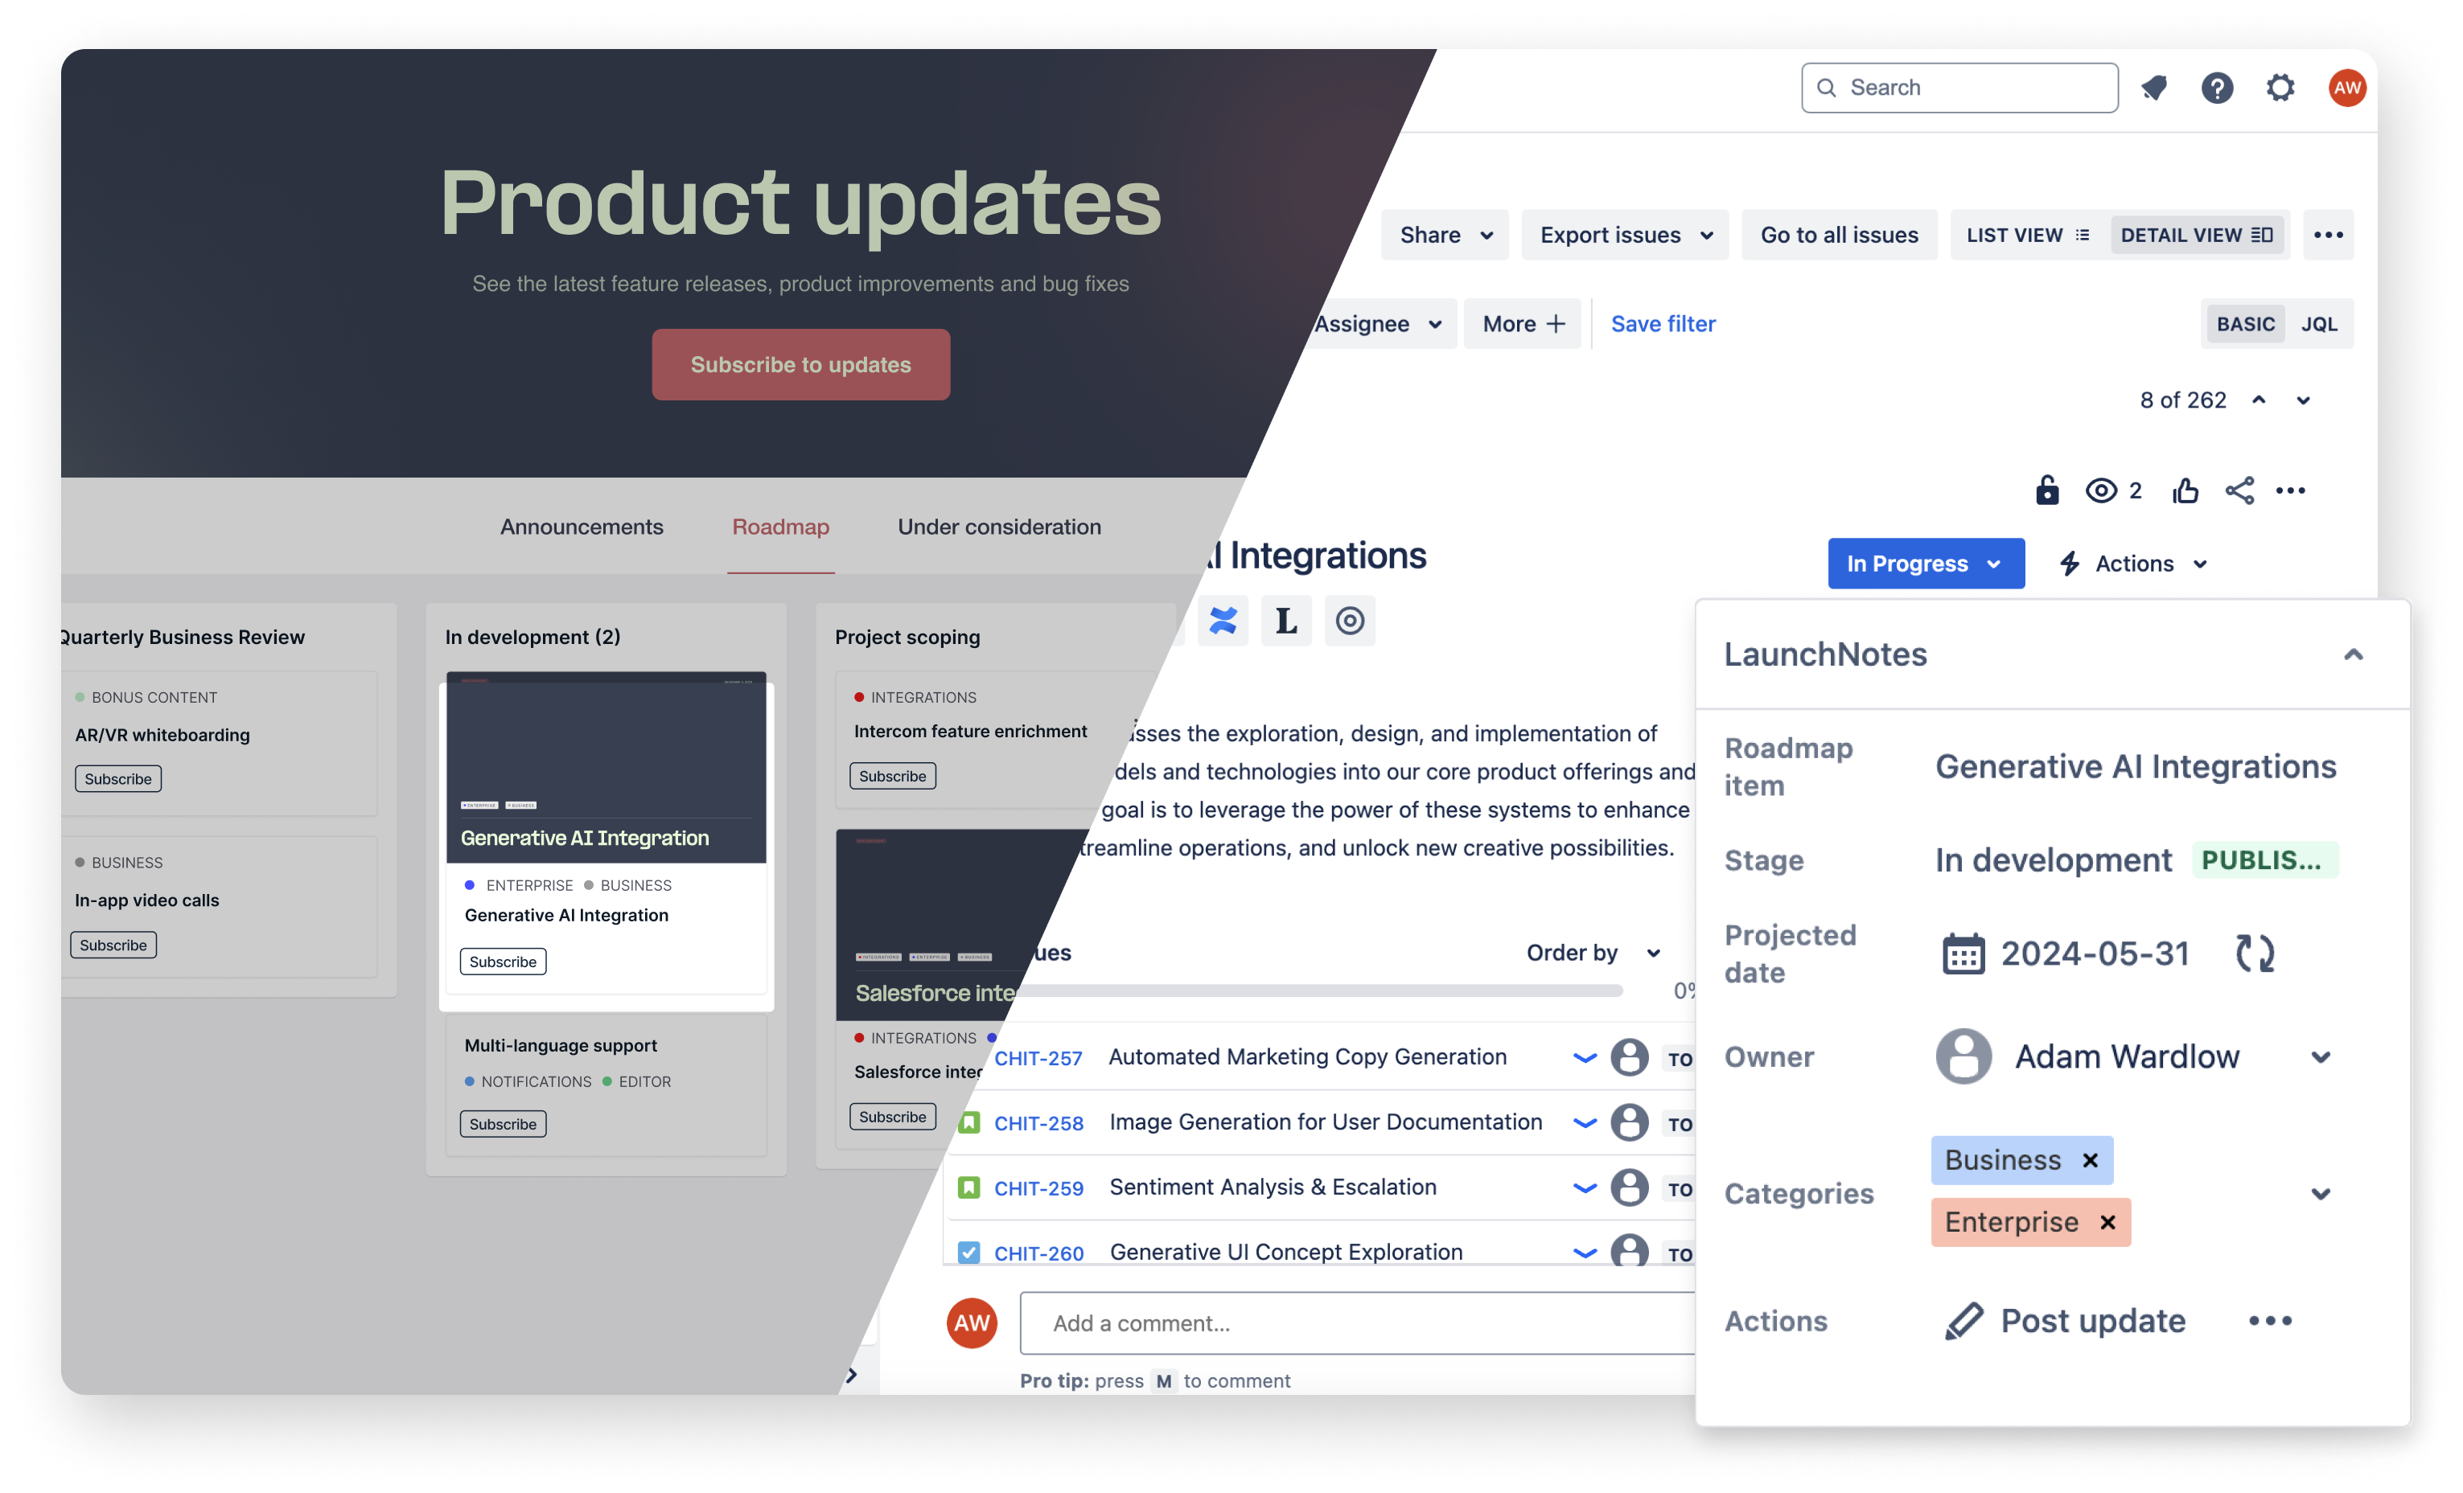The image size is (2463, 1493).
Task: Click the target circle icon
Action: tap(1350, 621)
